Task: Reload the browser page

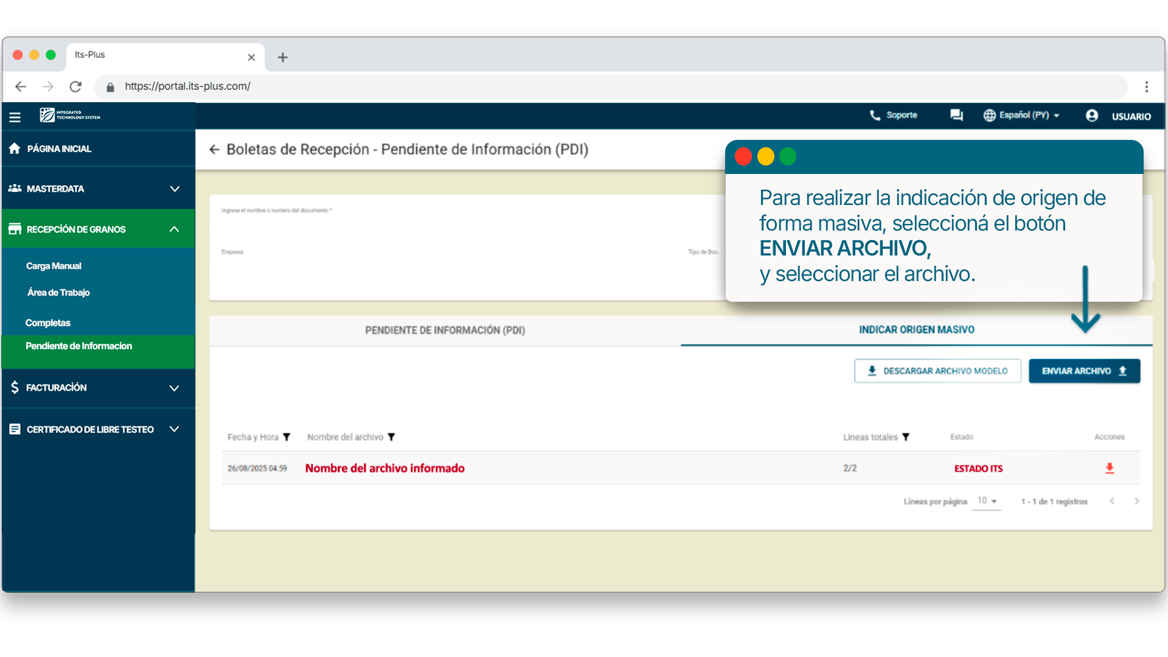Action: pyautogui.click(x=75, y=86)
